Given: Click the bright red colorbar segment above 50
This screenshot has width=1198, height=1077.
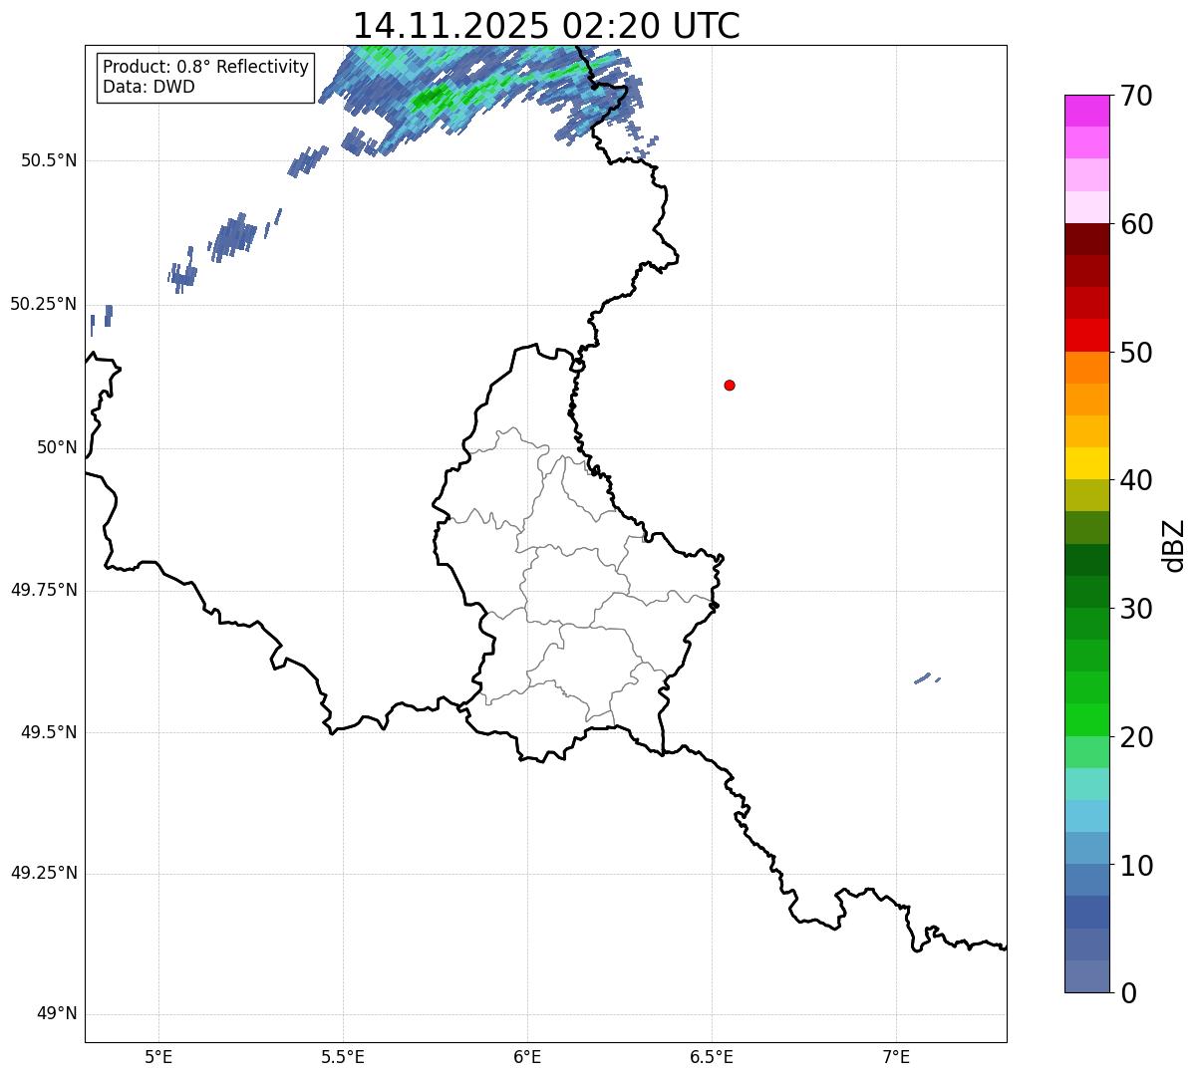Looking at the screenshot, I should (x=1086, y=335).
